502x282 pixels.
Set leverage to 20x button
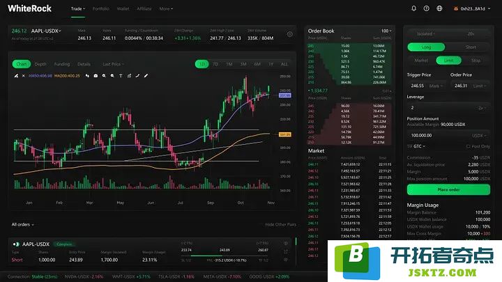click(x=471, y=34)
